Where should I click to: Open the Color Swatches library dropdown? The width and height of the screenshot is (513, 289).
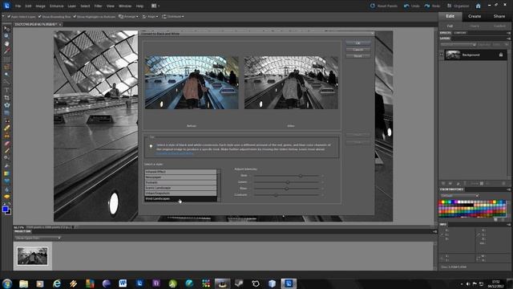pos(459,196)
